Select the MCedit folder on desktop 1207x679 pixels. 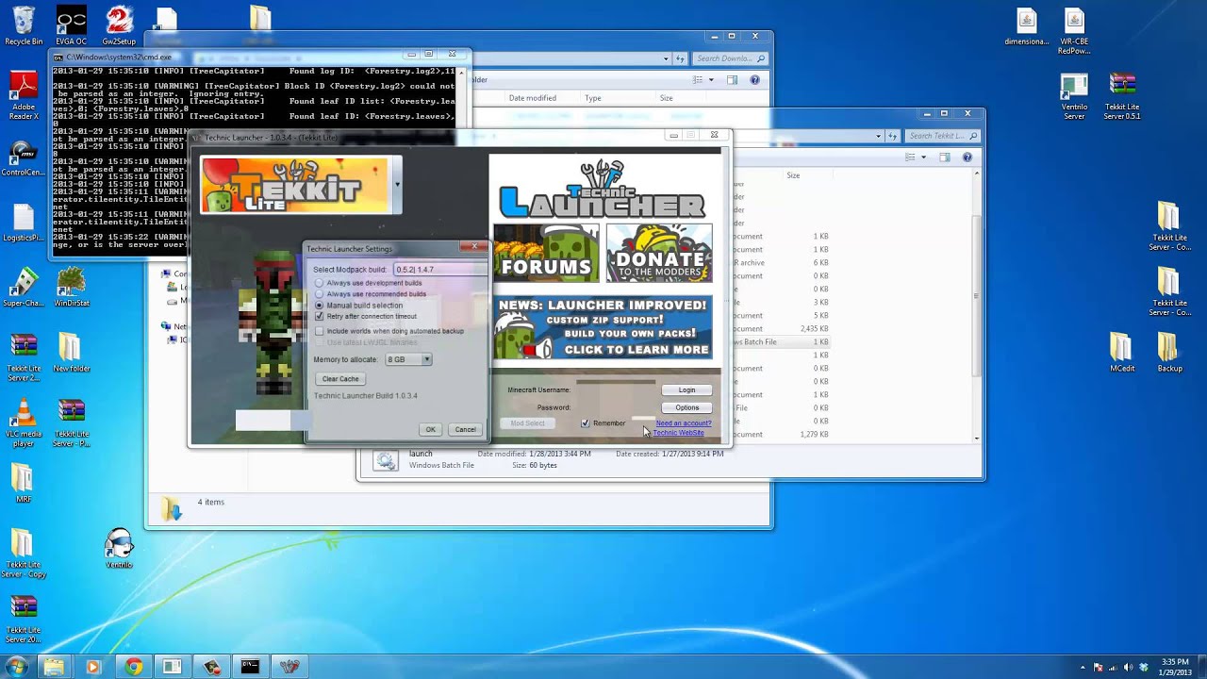tap(1121, 352)
